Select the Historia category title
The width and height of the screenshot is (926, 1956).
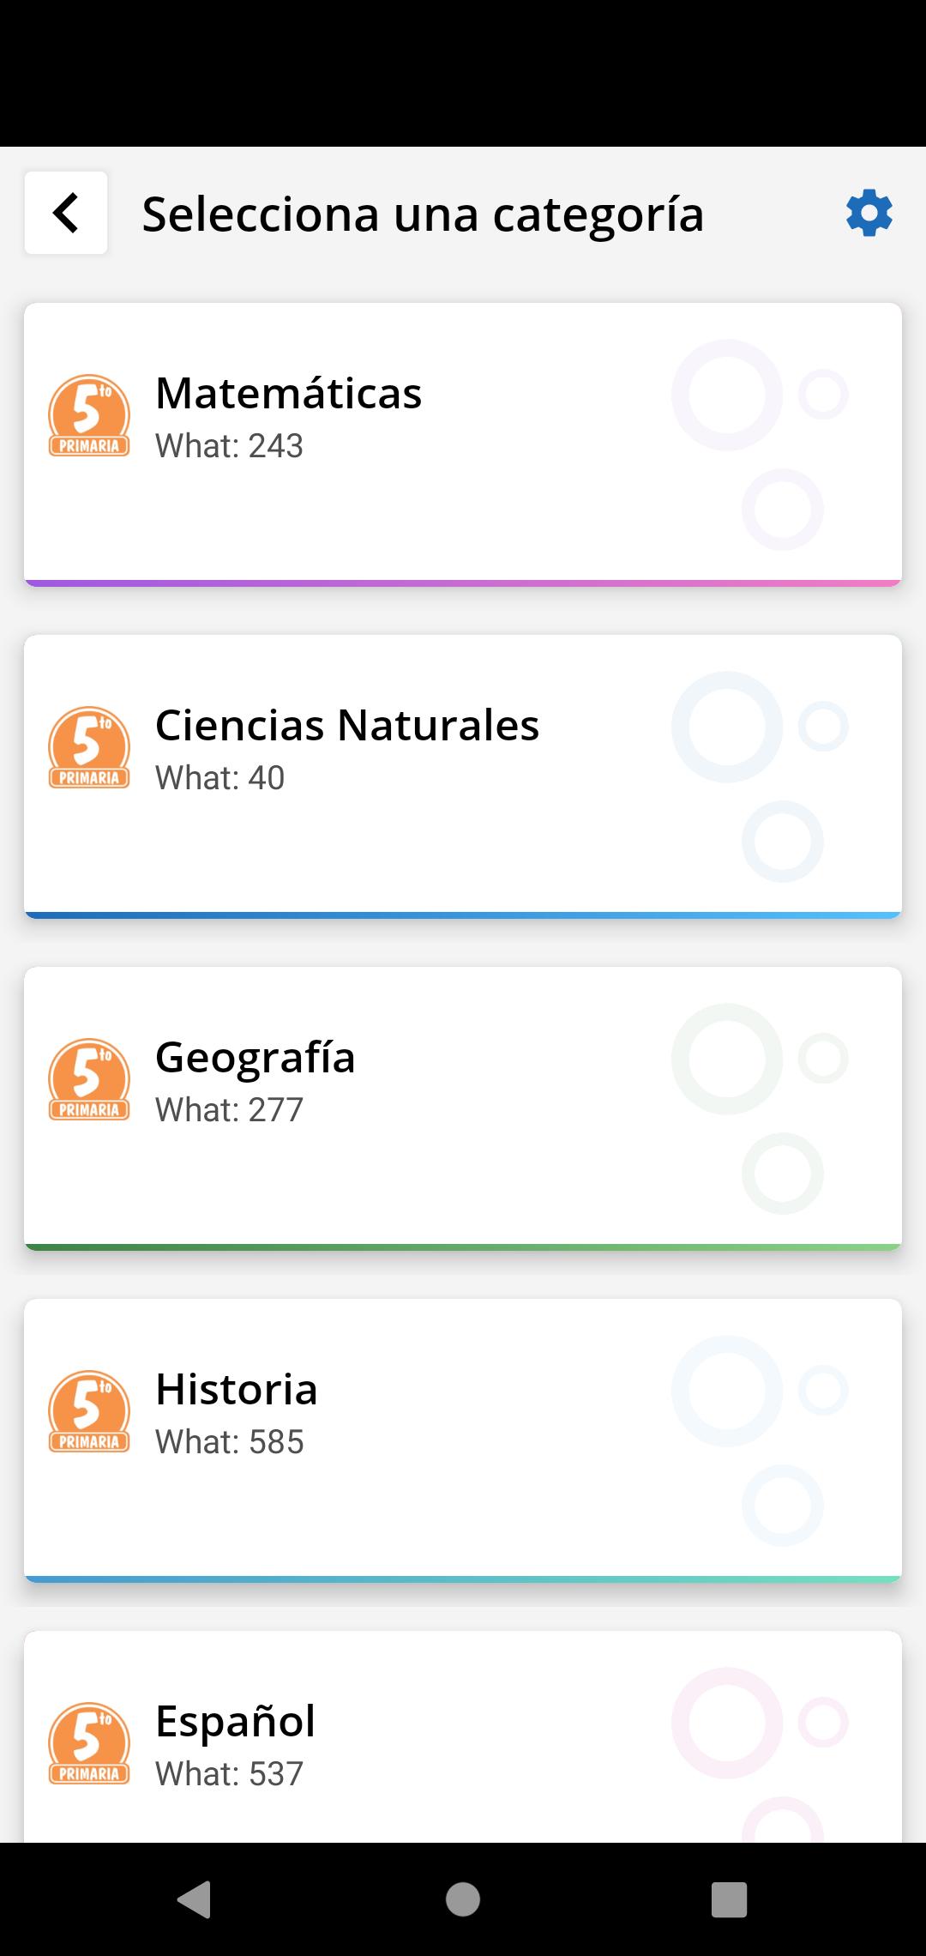pos(236,1389)
